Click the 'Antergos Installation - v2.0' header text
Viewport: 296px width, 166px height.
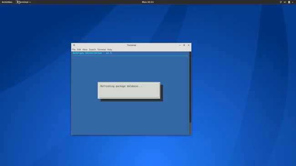tap(92, 53)
